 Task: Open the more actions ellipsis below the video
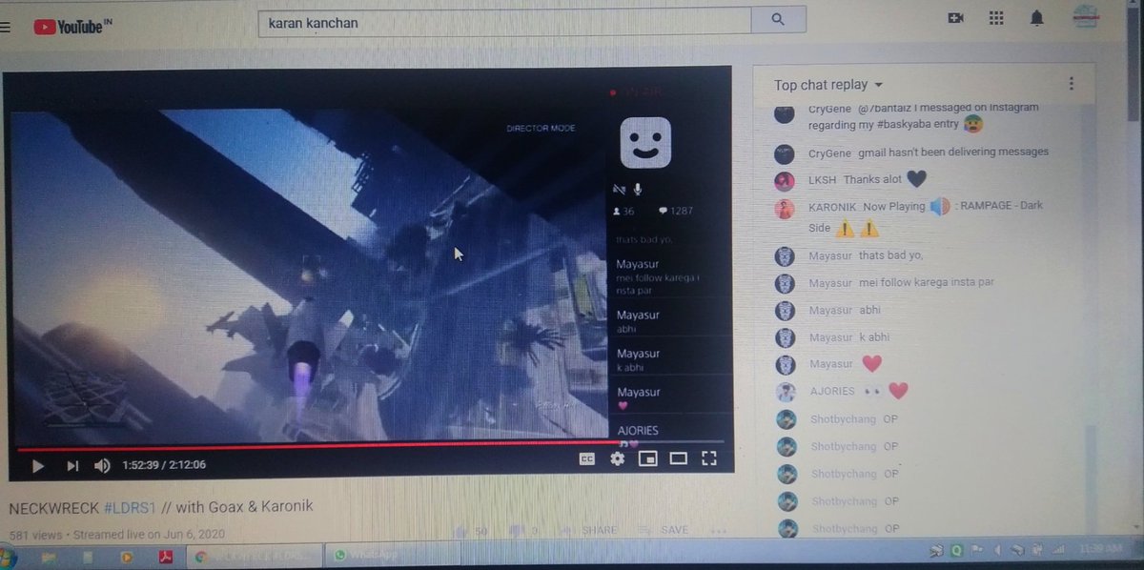click(x=718, y=531)
